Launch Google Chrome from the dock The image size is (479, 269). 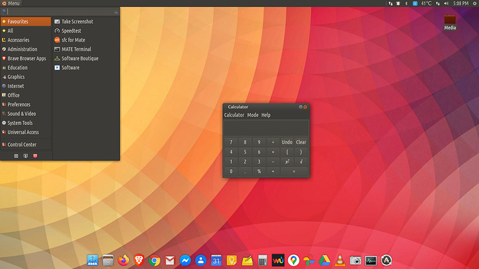point(154,261)
